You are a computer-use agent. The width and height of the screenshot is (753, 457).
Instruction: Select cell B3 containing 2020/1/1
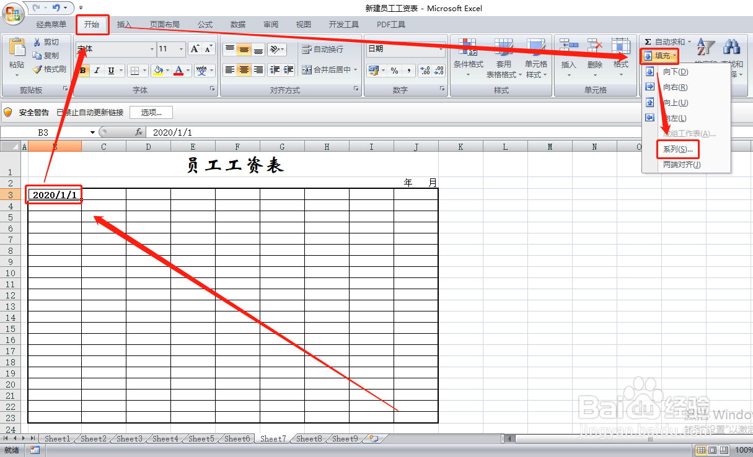[55, 194]
